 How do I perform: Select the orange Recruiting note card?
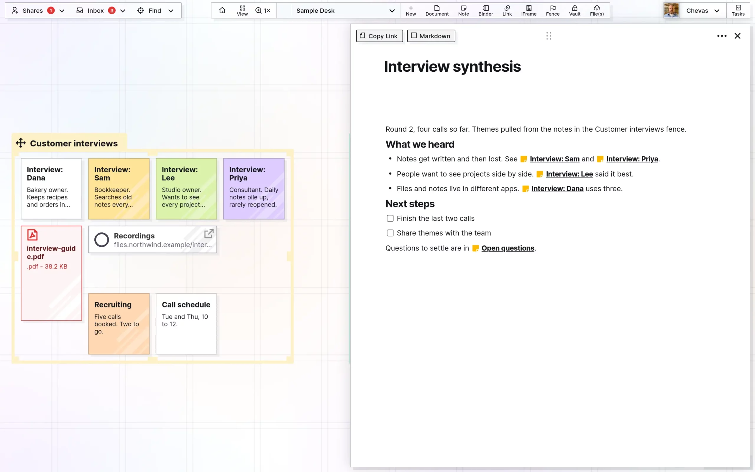(119, 324)
